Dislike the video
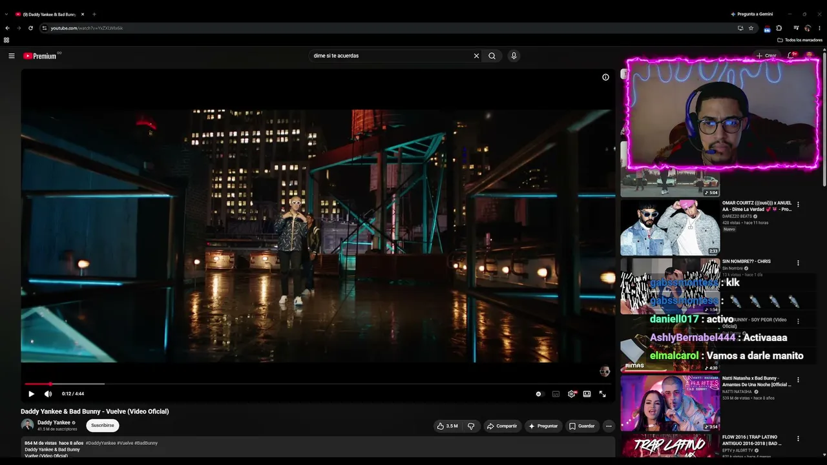Viewport: 827px width, 465px height. [471, 426]
